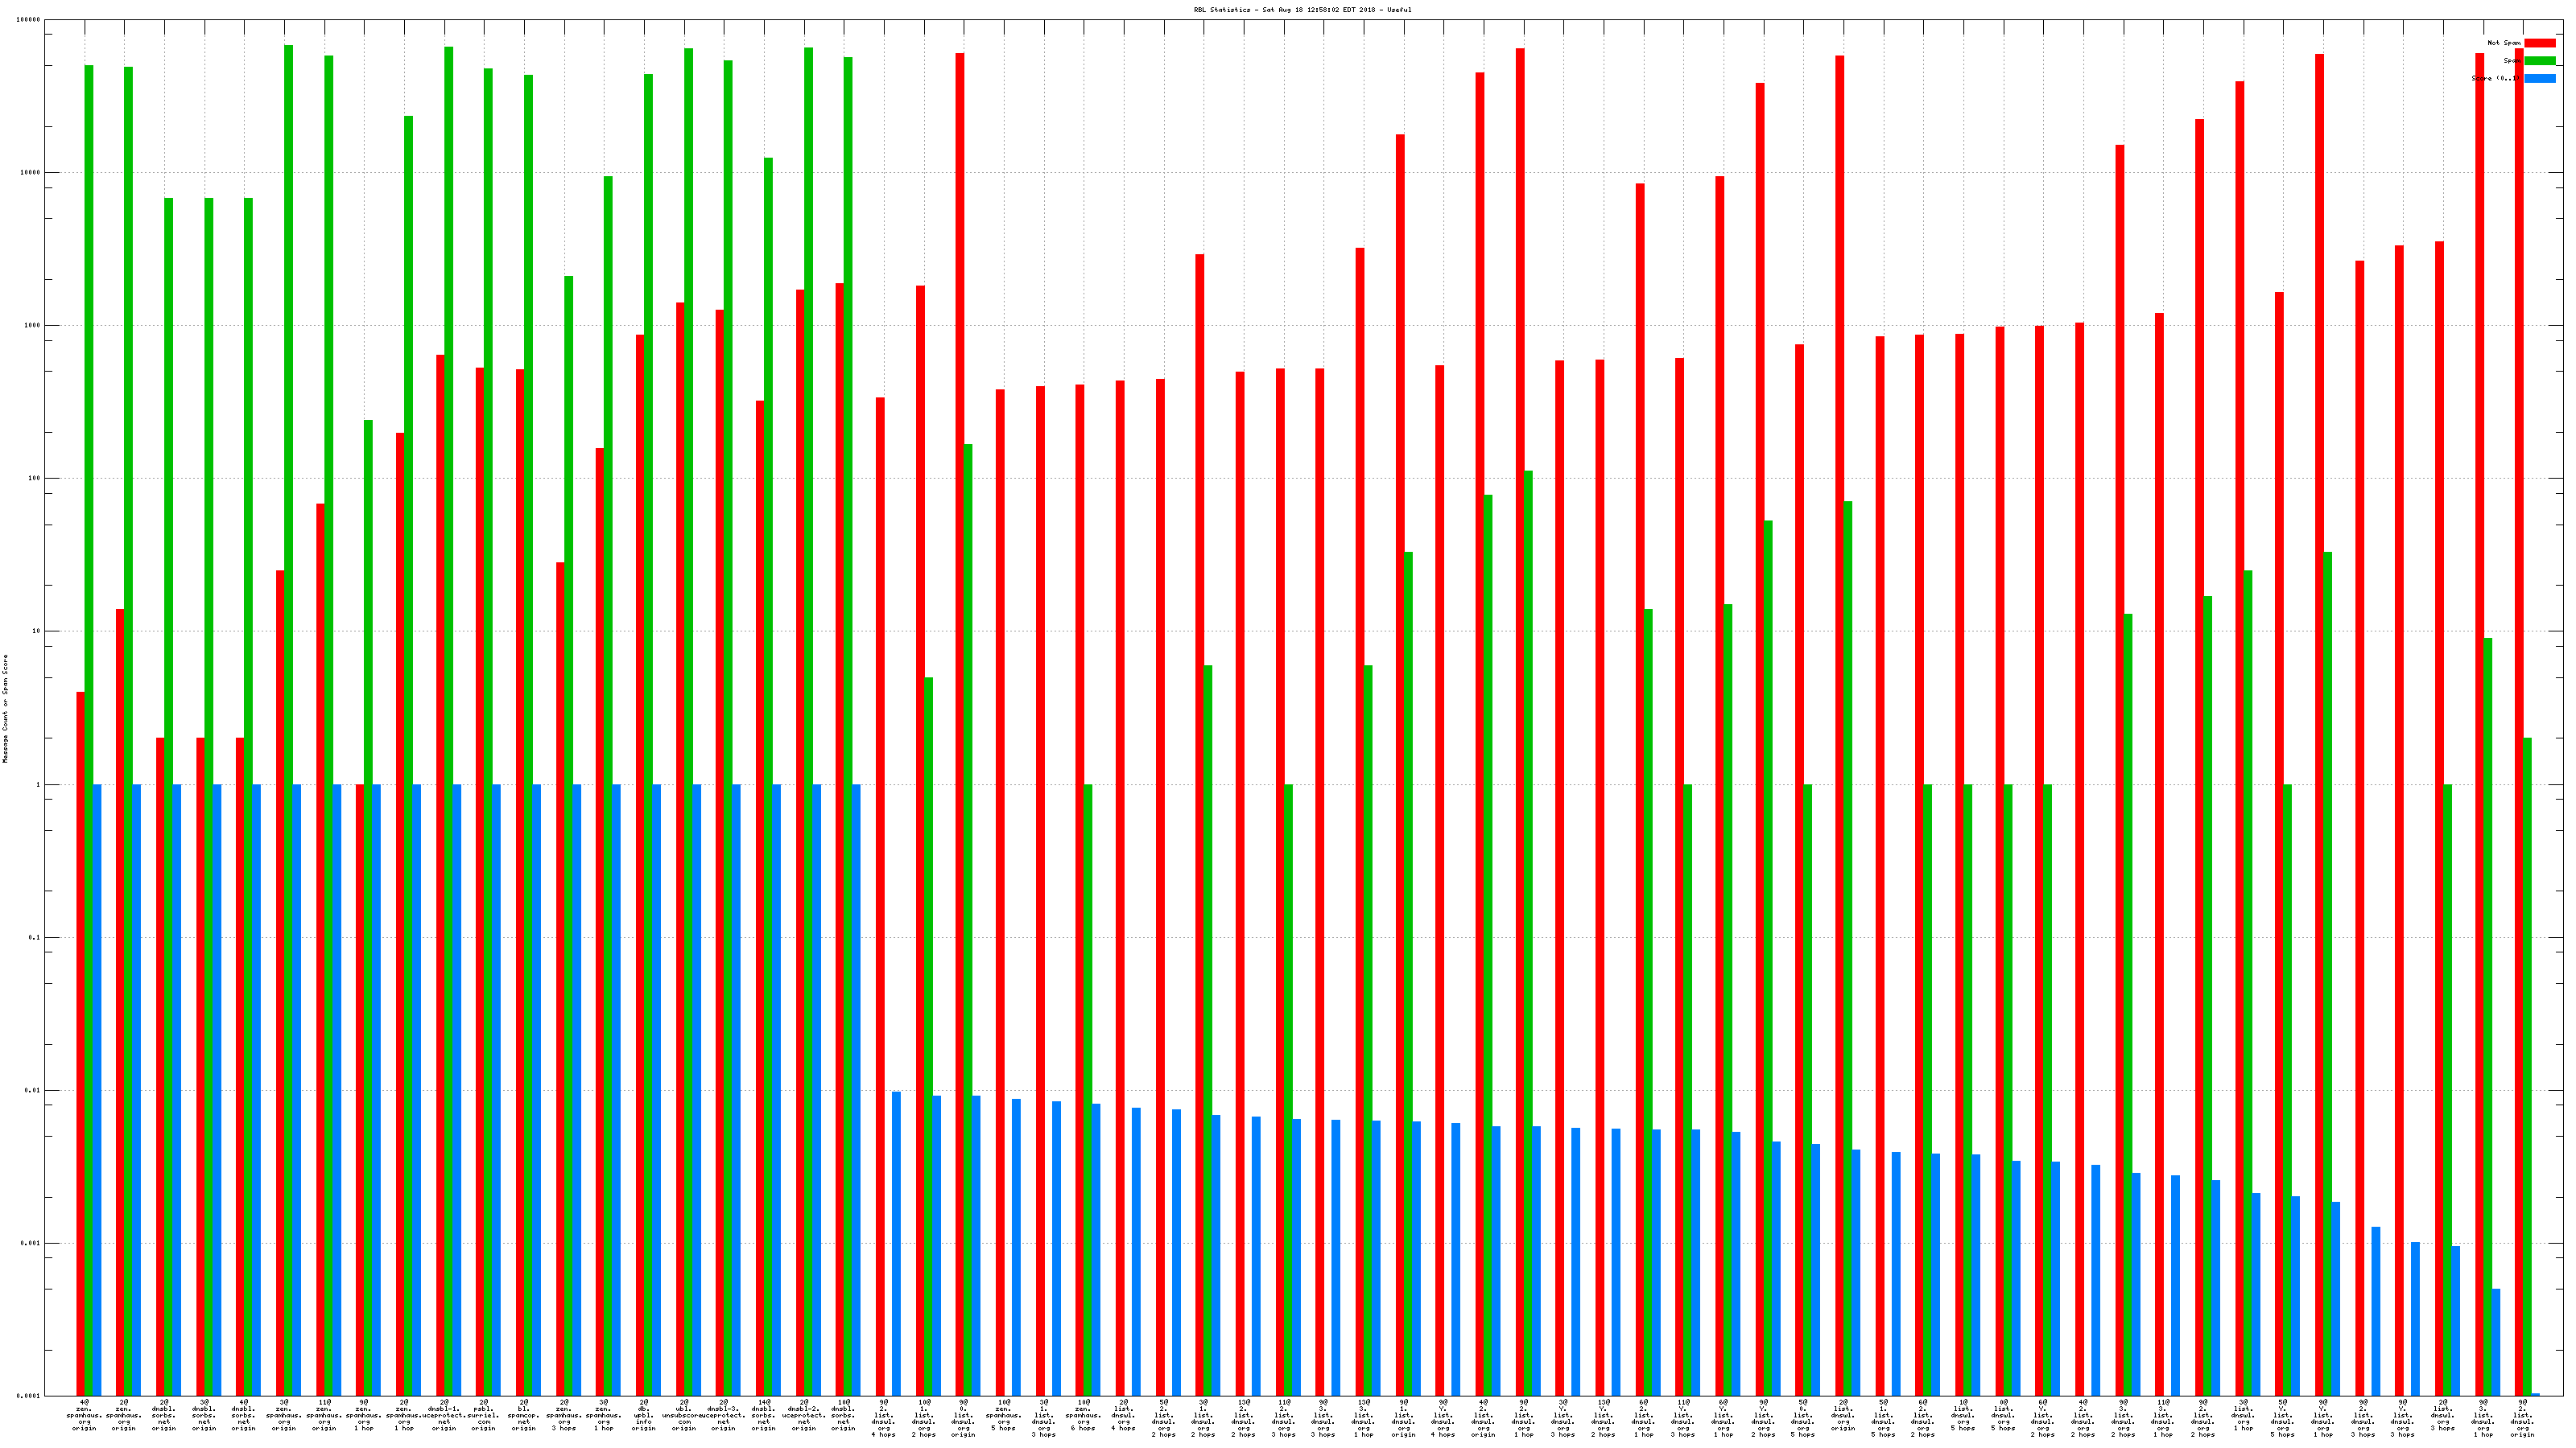The height and width of the screenshot is (1448, 2576).
Task: Click the db.wpbl.info origin x-axis label
Action: pyautogui.click(x=644, y=1415)
